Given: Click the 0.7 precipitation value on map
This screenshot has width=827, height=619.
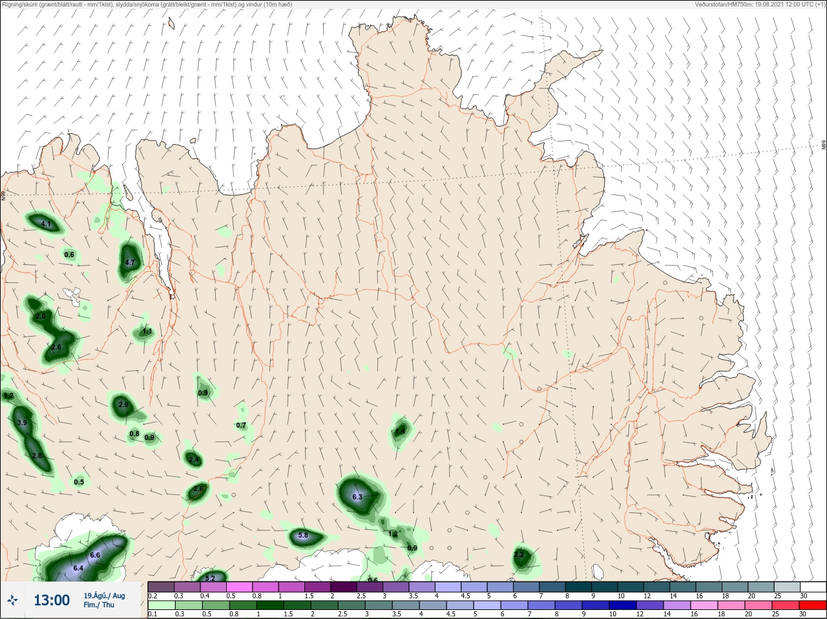Looking at the screenshot, I should 241,425.
